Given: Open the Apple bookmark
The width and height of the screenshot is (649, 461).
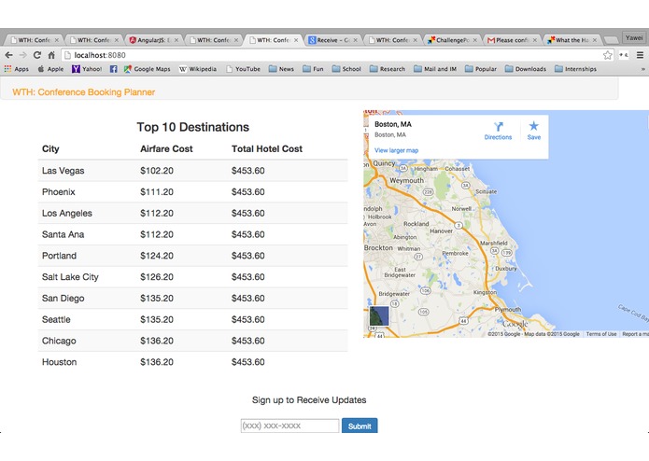Looking at the screenshot, I should tap(51, 69).
